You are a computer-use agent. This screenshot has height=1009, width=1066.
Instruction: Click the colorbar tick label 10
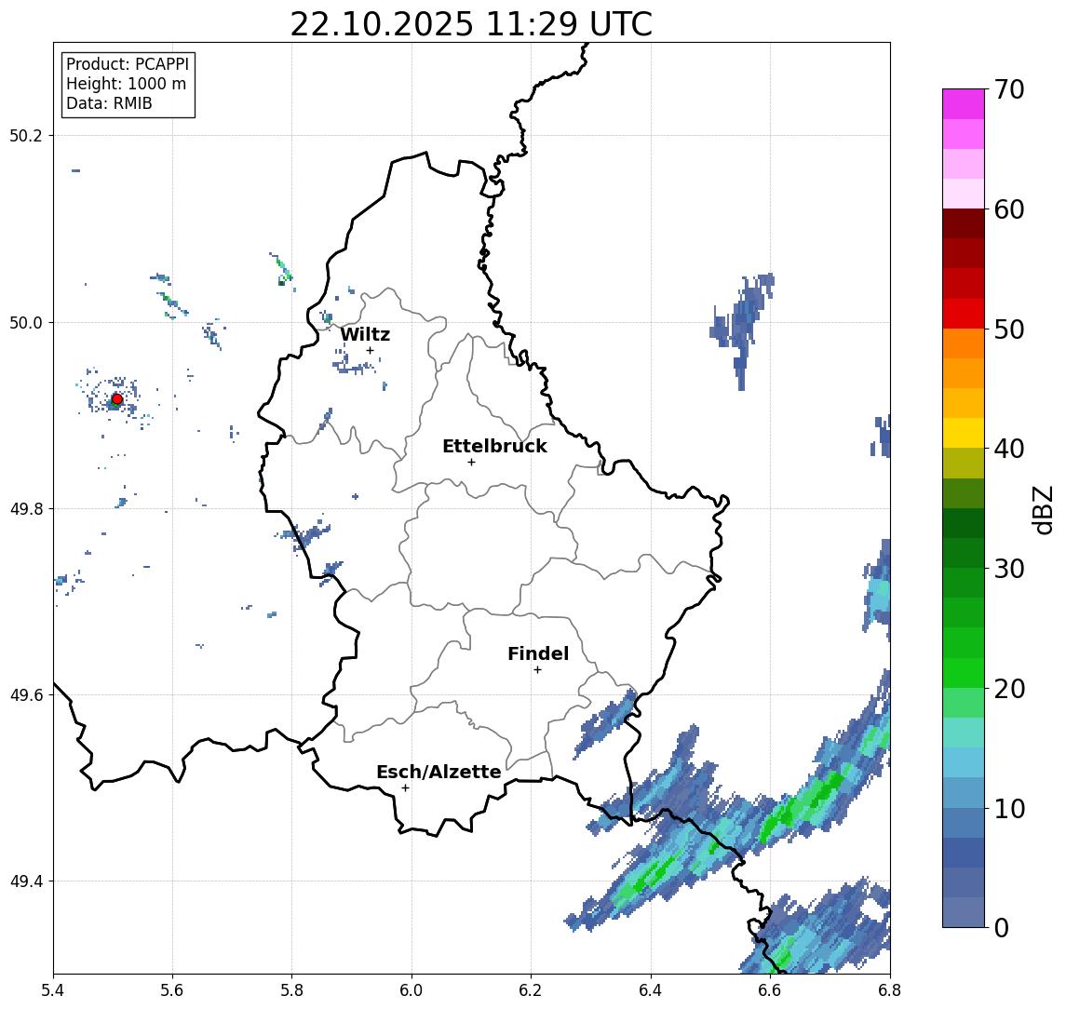(1008, 808)
